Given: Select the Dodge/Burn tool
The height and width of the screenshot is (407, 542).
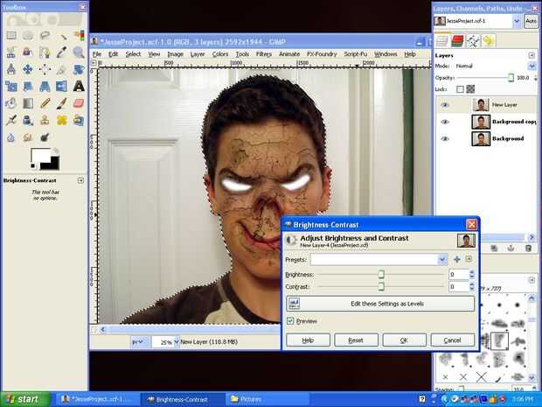Looking at the screenshot, I should 45,137.
